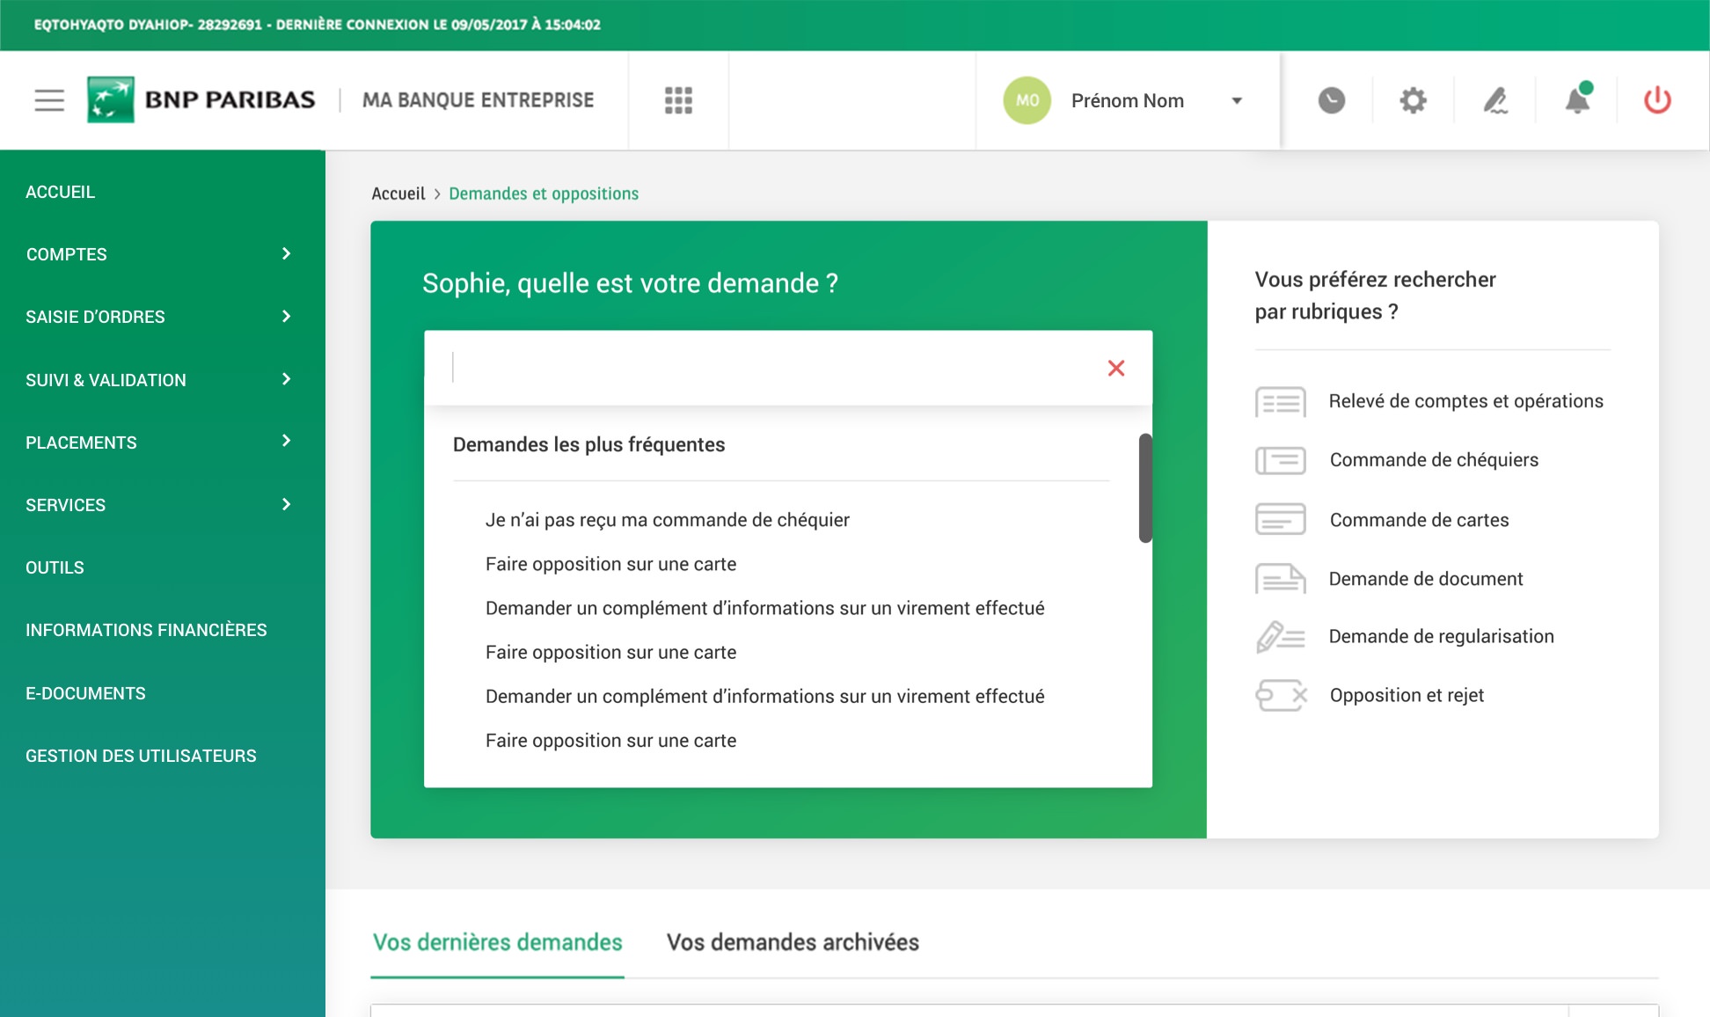Click the signature pen icon

click(1494, 100)
